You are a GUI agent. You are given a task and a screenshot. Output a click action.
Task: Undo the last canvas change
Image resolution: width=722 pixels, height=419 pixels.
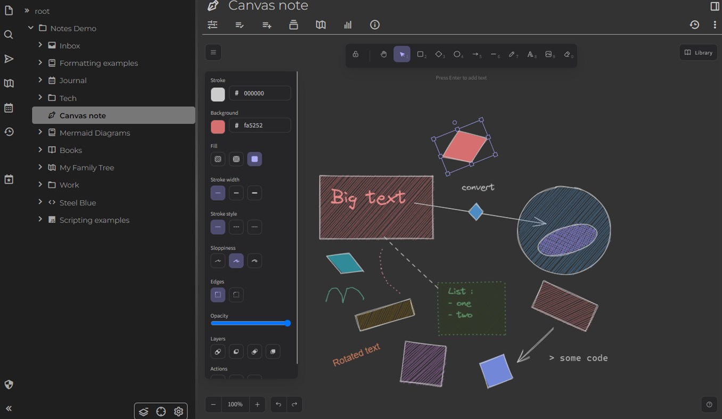click(x=278, y=404)
